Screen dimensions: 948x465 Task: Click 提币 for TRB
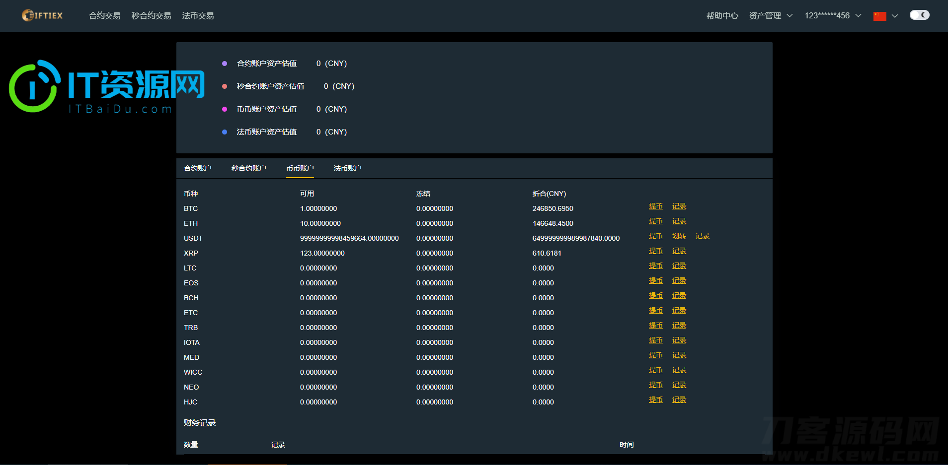tap(655, 326)
